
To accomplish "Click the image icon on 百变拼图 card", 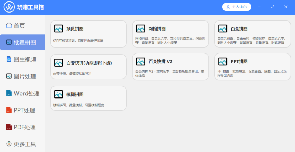I will [x=223, y=29].
